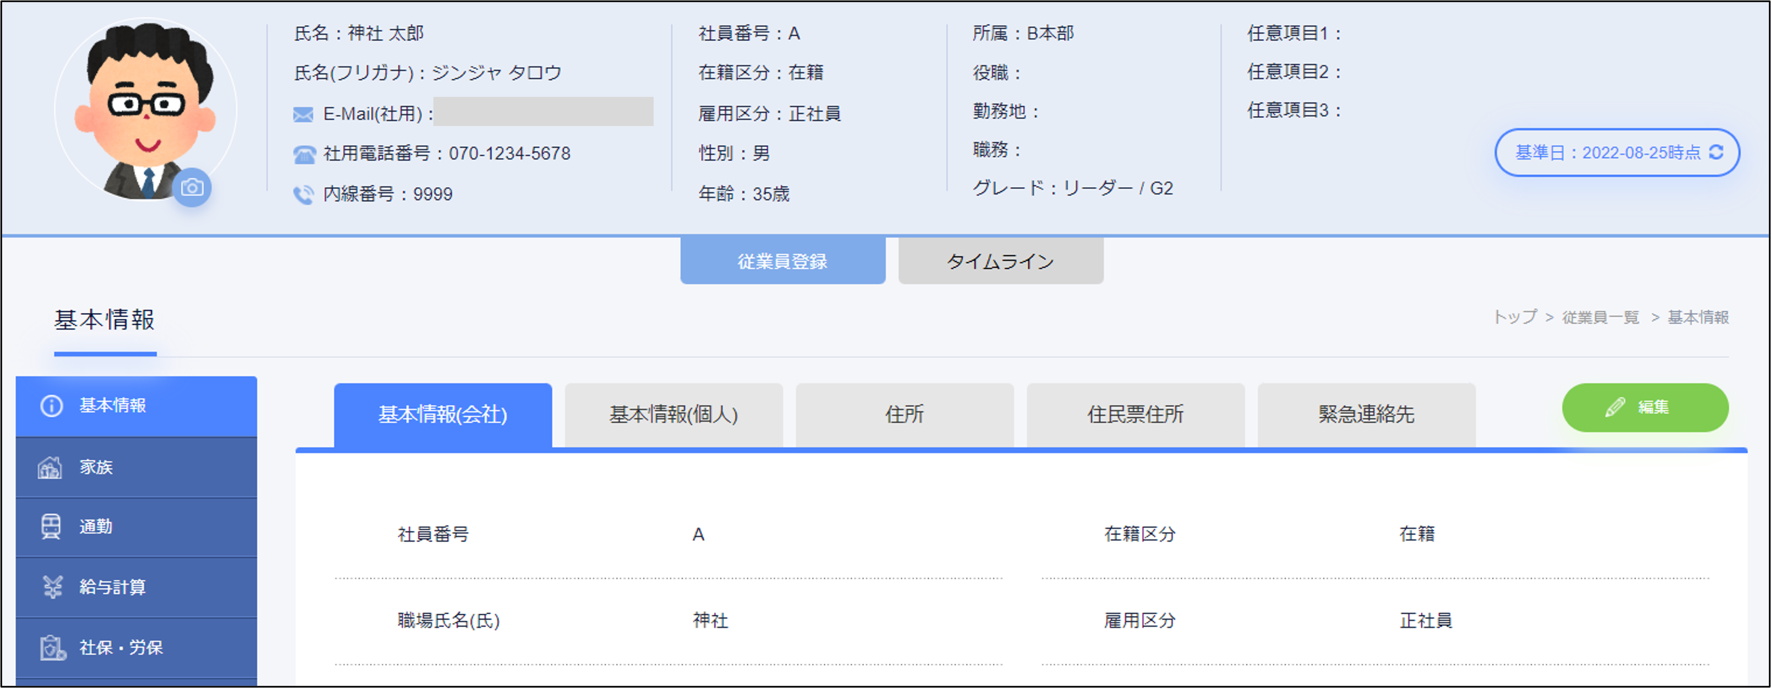Click the 通勤 train icon in sidebar
This screenshot has width=1771, height=688.
[51, 527]
